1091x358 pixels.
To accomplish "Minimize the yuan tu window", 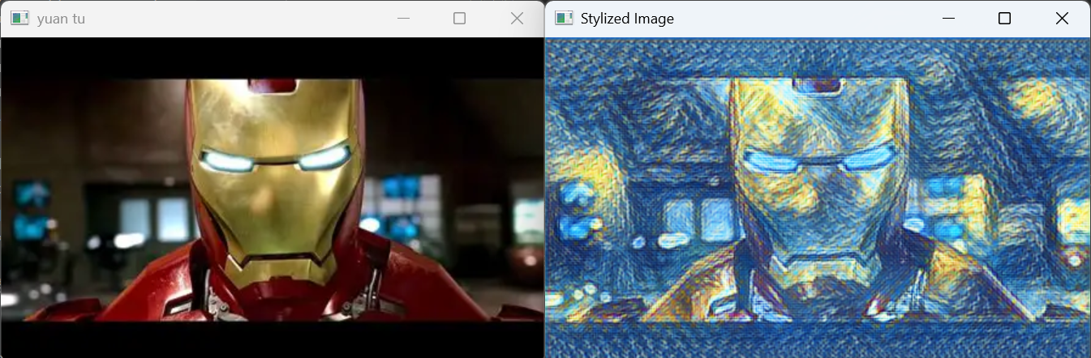I will (403, 19).
